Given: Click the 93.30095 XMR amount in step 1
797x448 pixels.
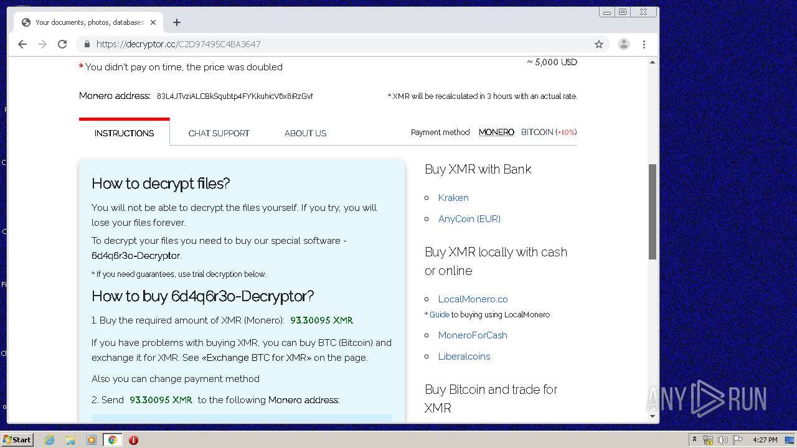Looking at the screenshot, I should tap(321, 320).
